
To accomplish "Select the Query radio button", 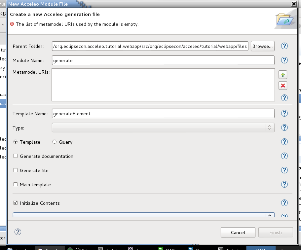I will 55,142.
